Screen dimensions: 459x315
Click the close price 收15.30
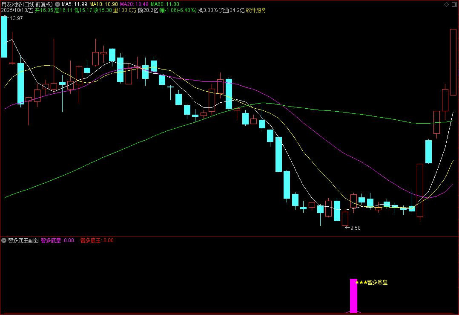103,11
